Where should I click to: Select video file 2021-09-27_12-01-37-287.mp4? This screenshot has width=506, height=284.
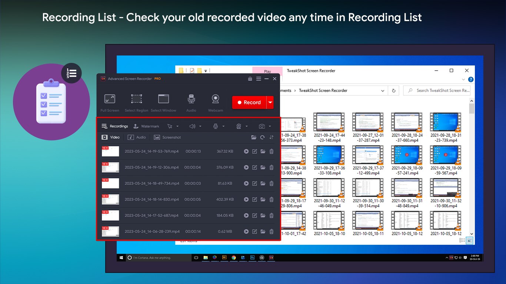pyautogui.click(x=368, y=128)
